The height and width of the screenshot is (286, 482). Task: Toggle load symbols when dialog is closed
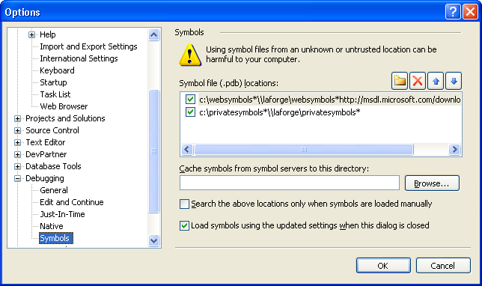[x=184, y=225]
